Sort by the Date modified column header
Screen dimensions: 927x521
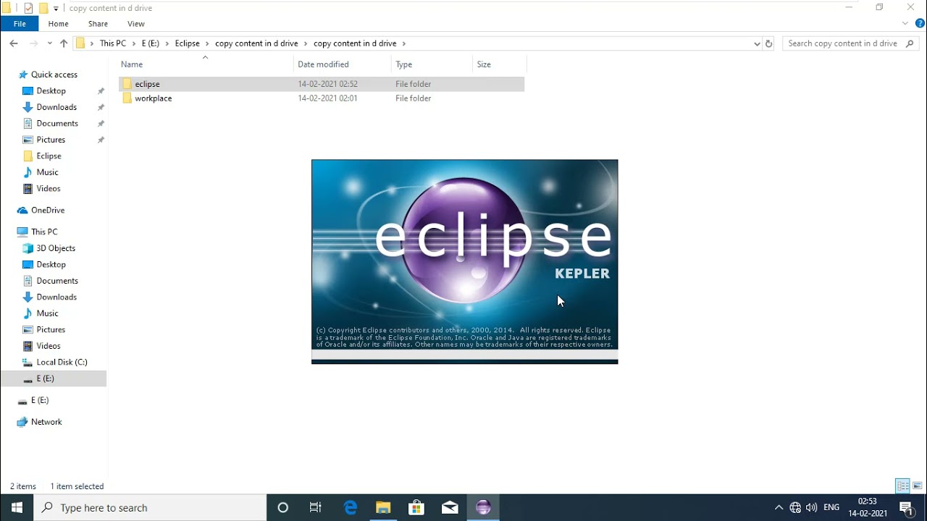323,64
